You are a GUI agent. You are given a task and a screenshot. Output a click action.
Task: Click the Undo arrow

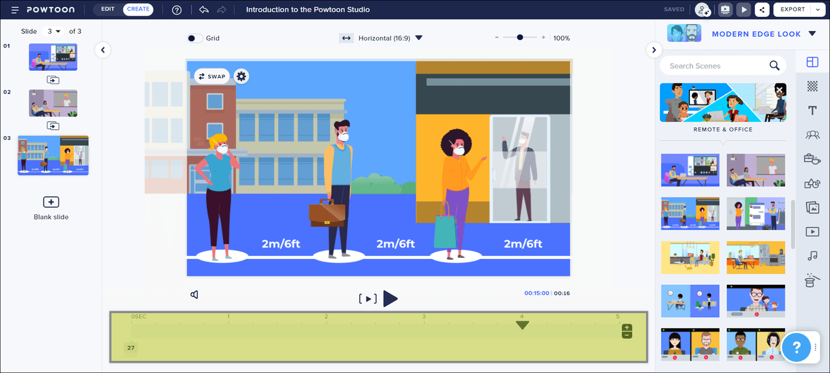pyautogui.click(x=204, y=10)
